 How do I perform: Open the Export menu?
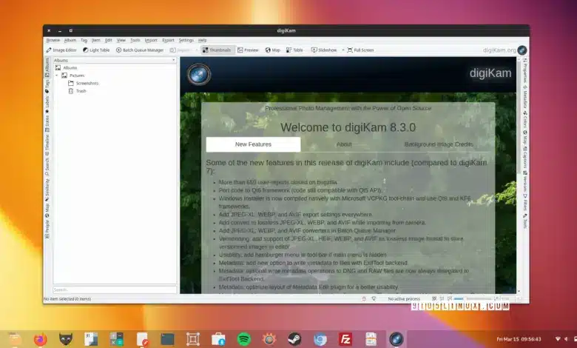click(168, 40)
